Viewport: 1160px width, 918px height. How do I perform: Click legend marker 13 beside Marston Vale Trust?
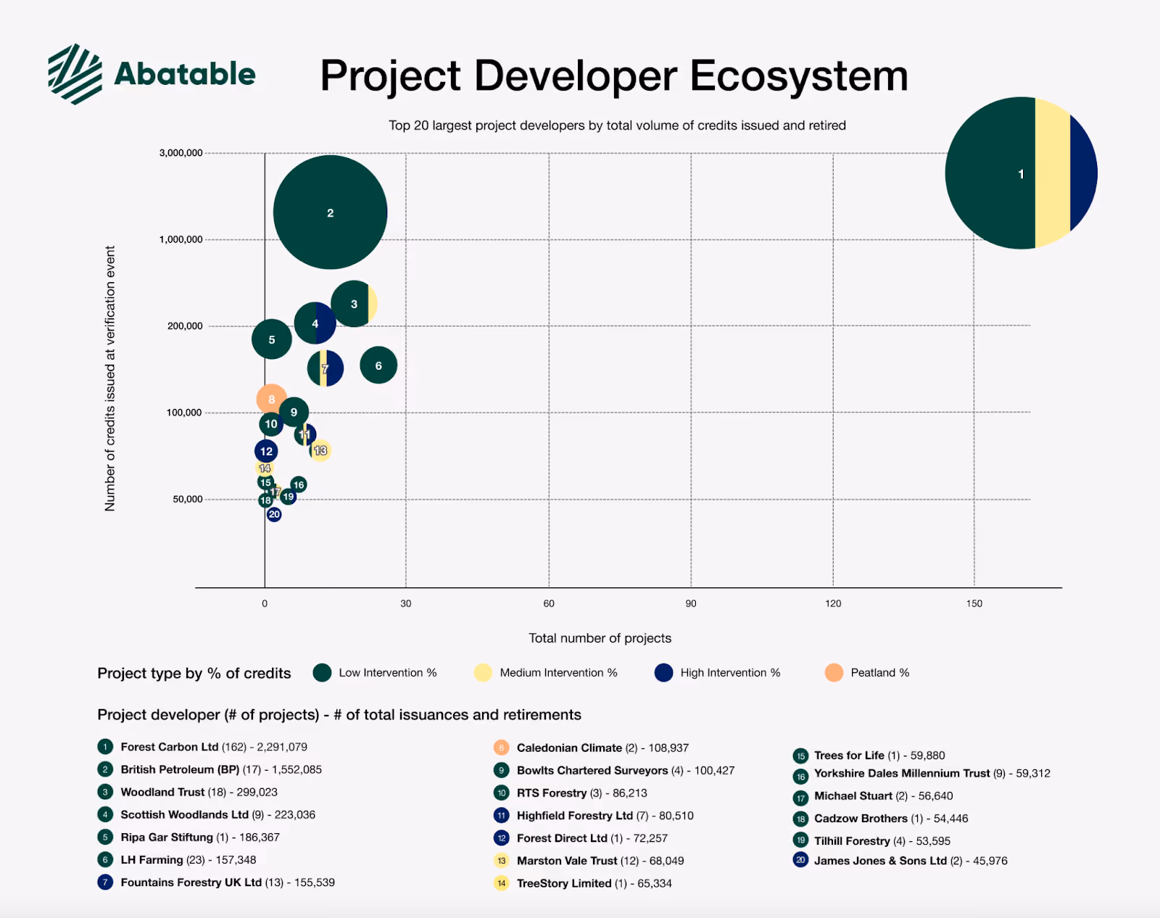click(501, 861)
